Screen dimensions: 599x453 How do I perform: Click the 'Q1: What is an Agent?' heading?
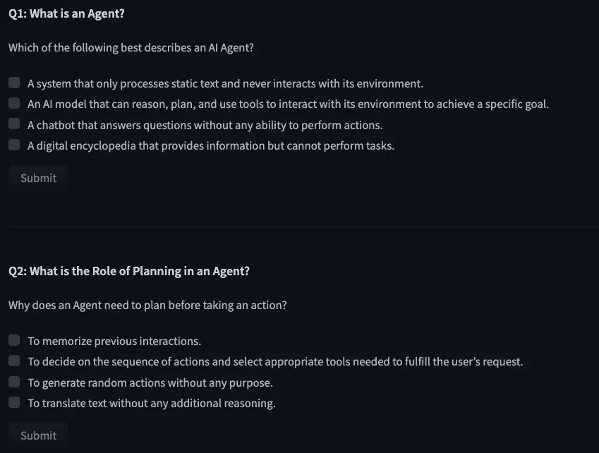click(66, 13)
